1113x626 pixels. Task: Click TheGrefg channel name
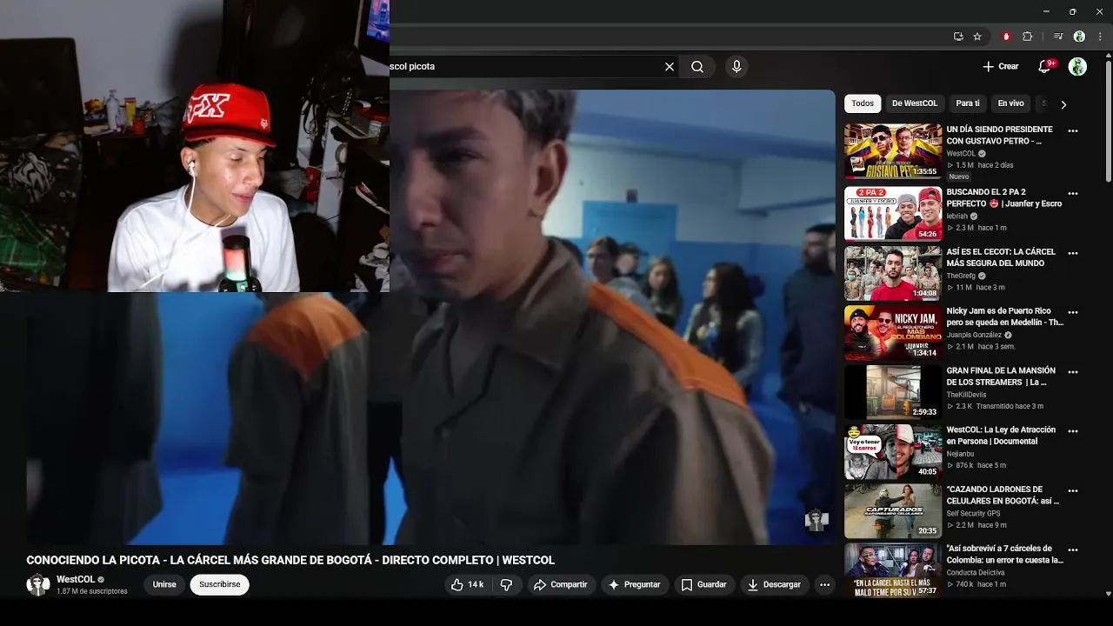[961, 276]
